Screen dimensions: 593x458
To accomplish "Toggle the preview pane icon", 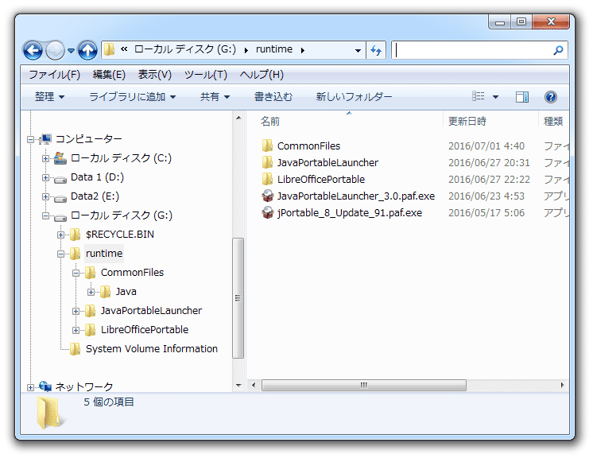I will coord(522,97).
